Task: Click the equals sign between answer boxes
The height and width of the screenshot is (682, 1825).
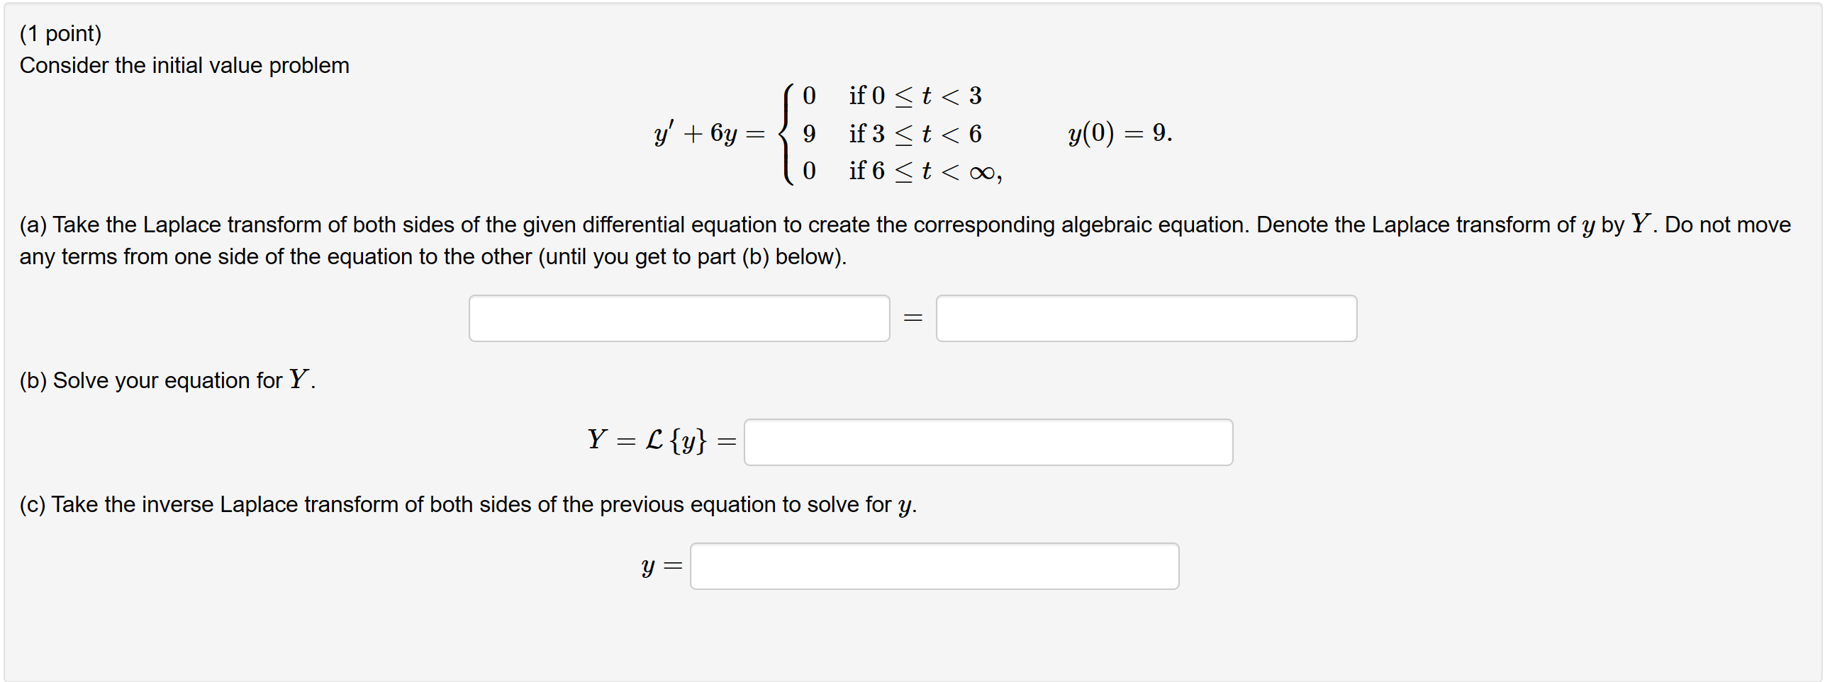Action: (x=912, y=318)
